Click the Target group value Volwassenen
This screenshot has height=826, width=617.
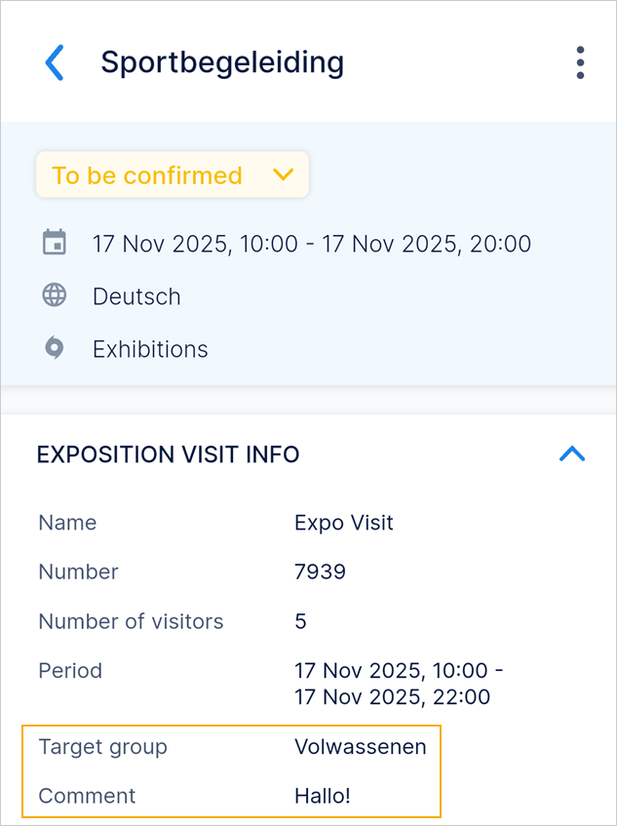coord(361,747)
